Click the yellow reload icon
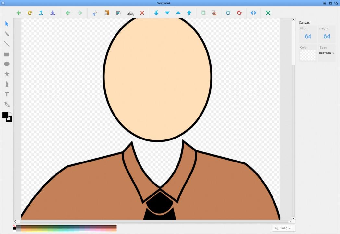The width and height of the screenshot is (340, 234). pyautogui.click(x=30, y=13)
